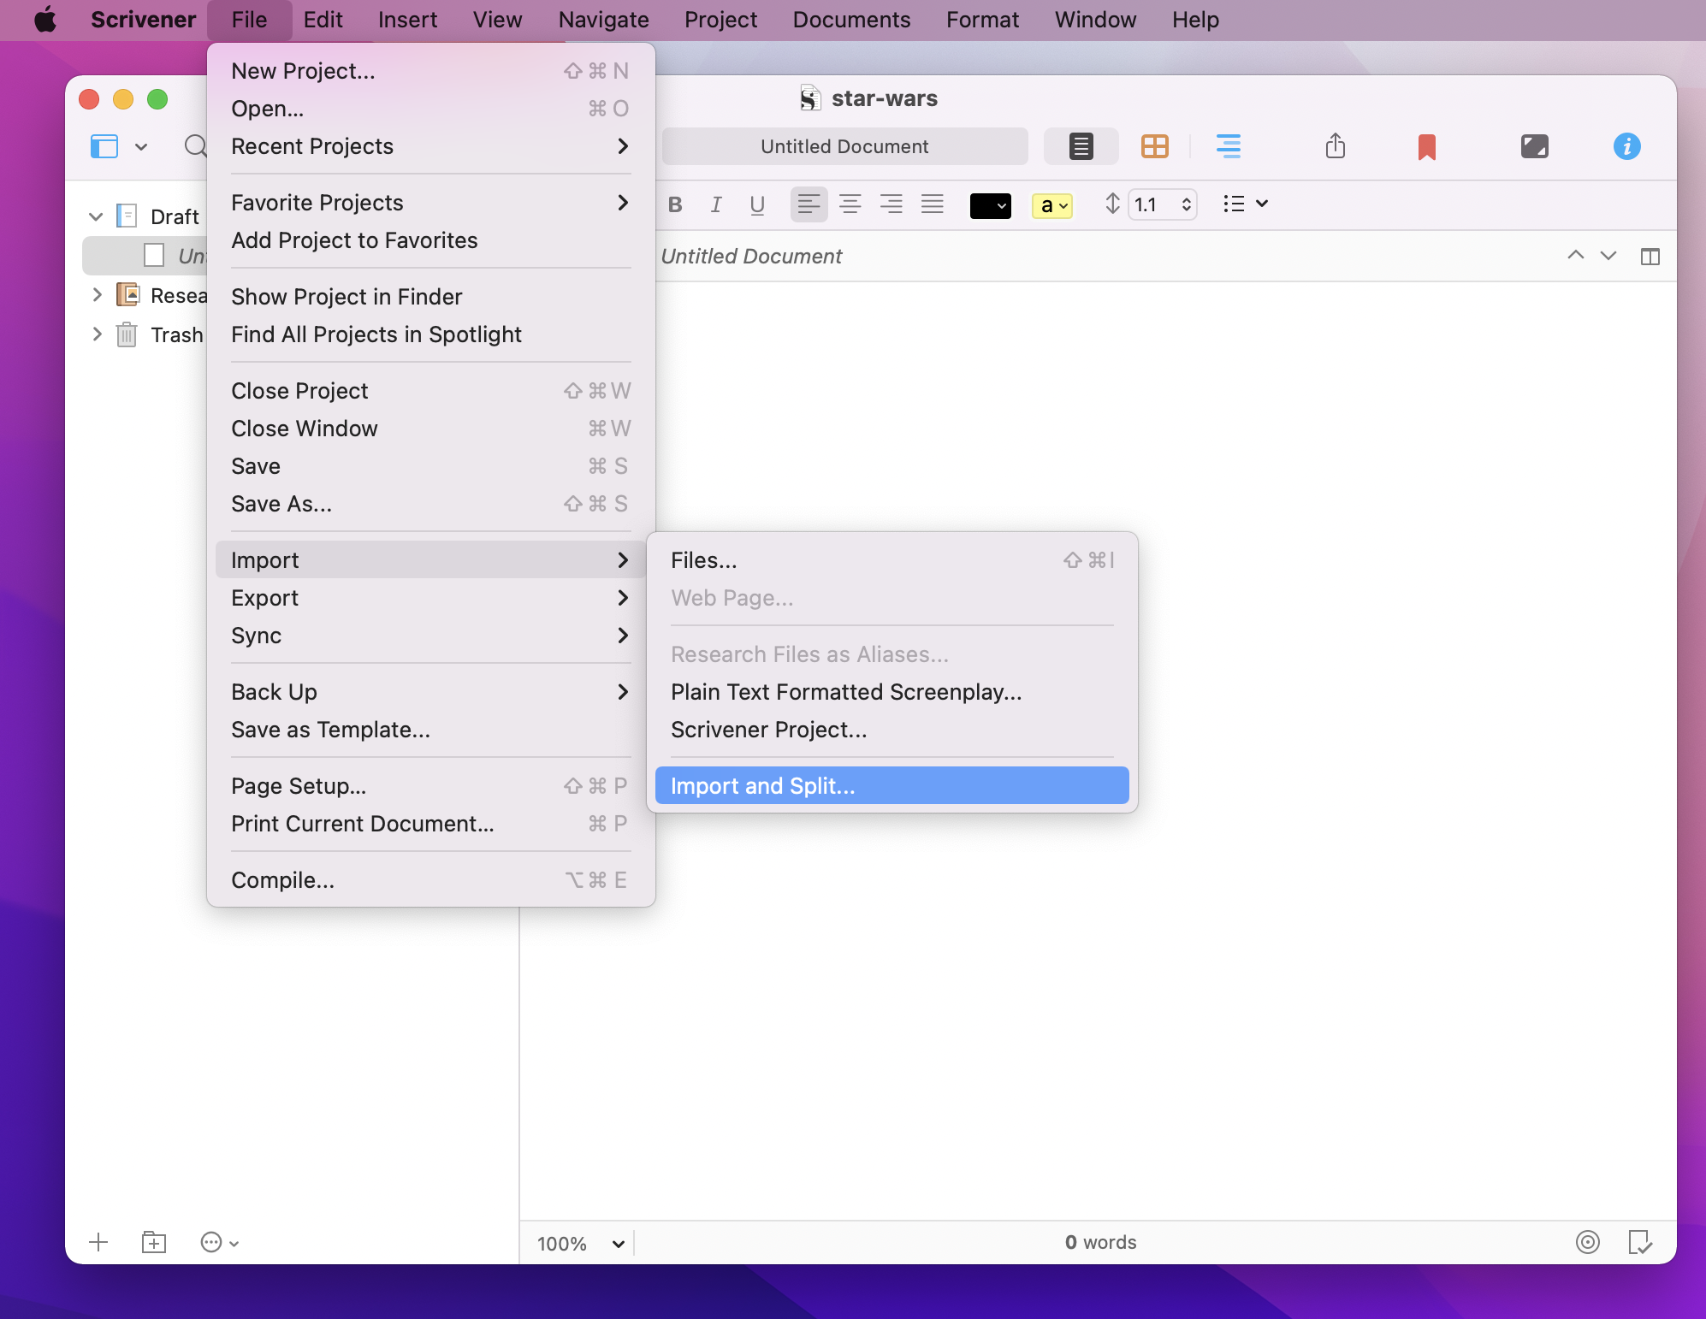Open Favorite Projects submenu
This screenshot has height=1319, width=1706.
pos(430,202)
